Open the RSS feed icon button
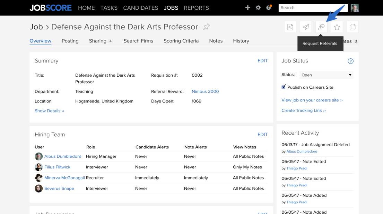383x214 pixels. click(x=290, y=27)
